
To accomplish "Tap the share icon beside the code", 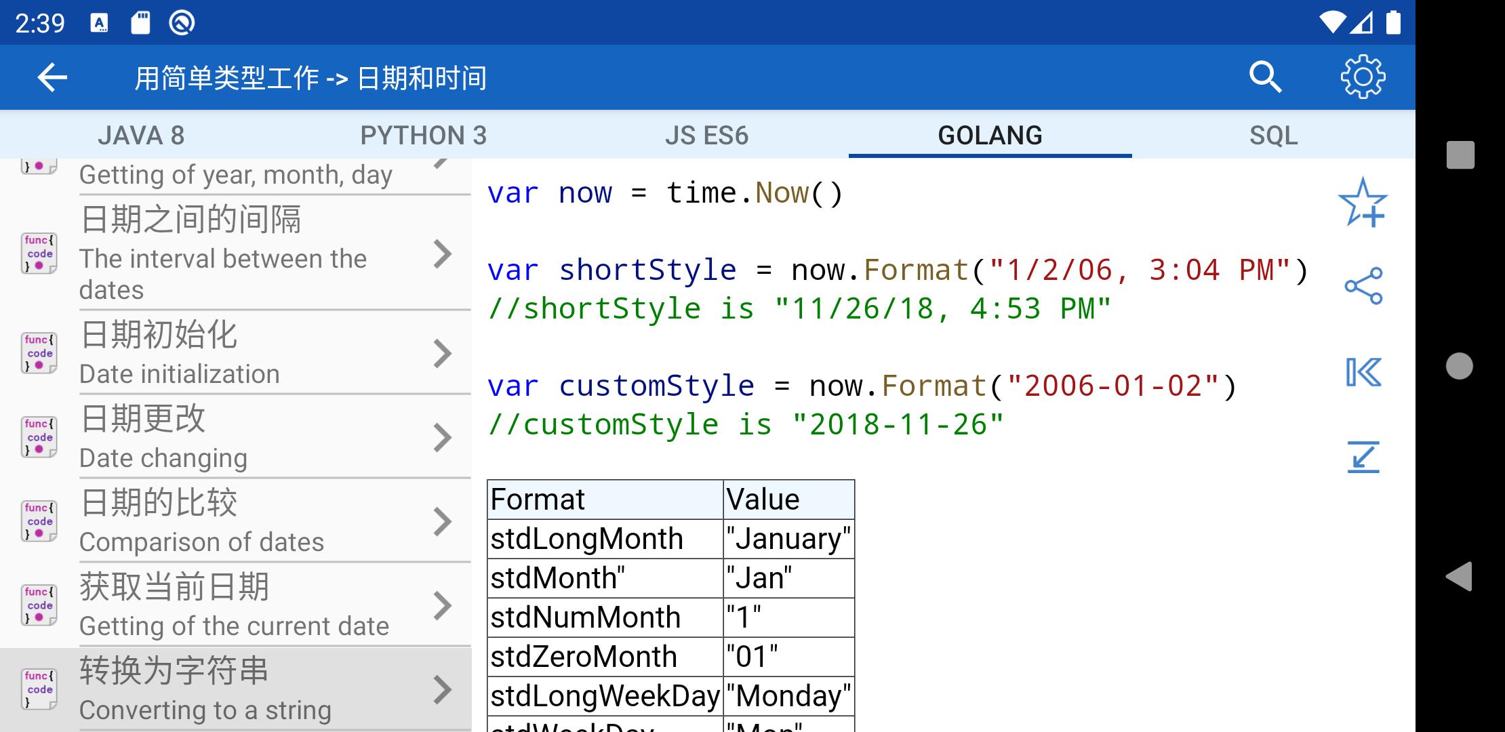I will [1363, 286].
